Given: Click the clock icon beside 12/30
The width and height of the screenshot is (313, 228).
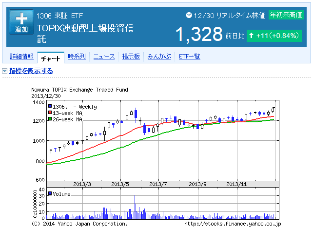Looking at the screenshot, I should click(x=189, y=15).
